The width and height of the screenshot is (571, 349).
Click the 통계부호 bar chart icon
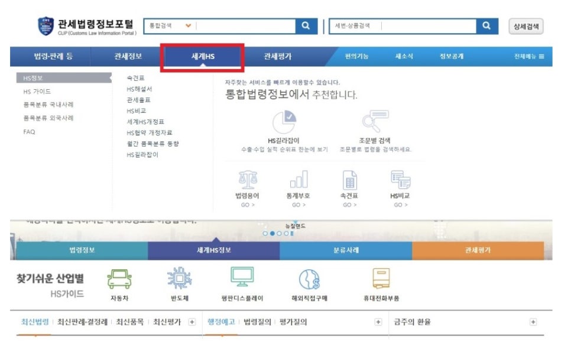(299, 180)
